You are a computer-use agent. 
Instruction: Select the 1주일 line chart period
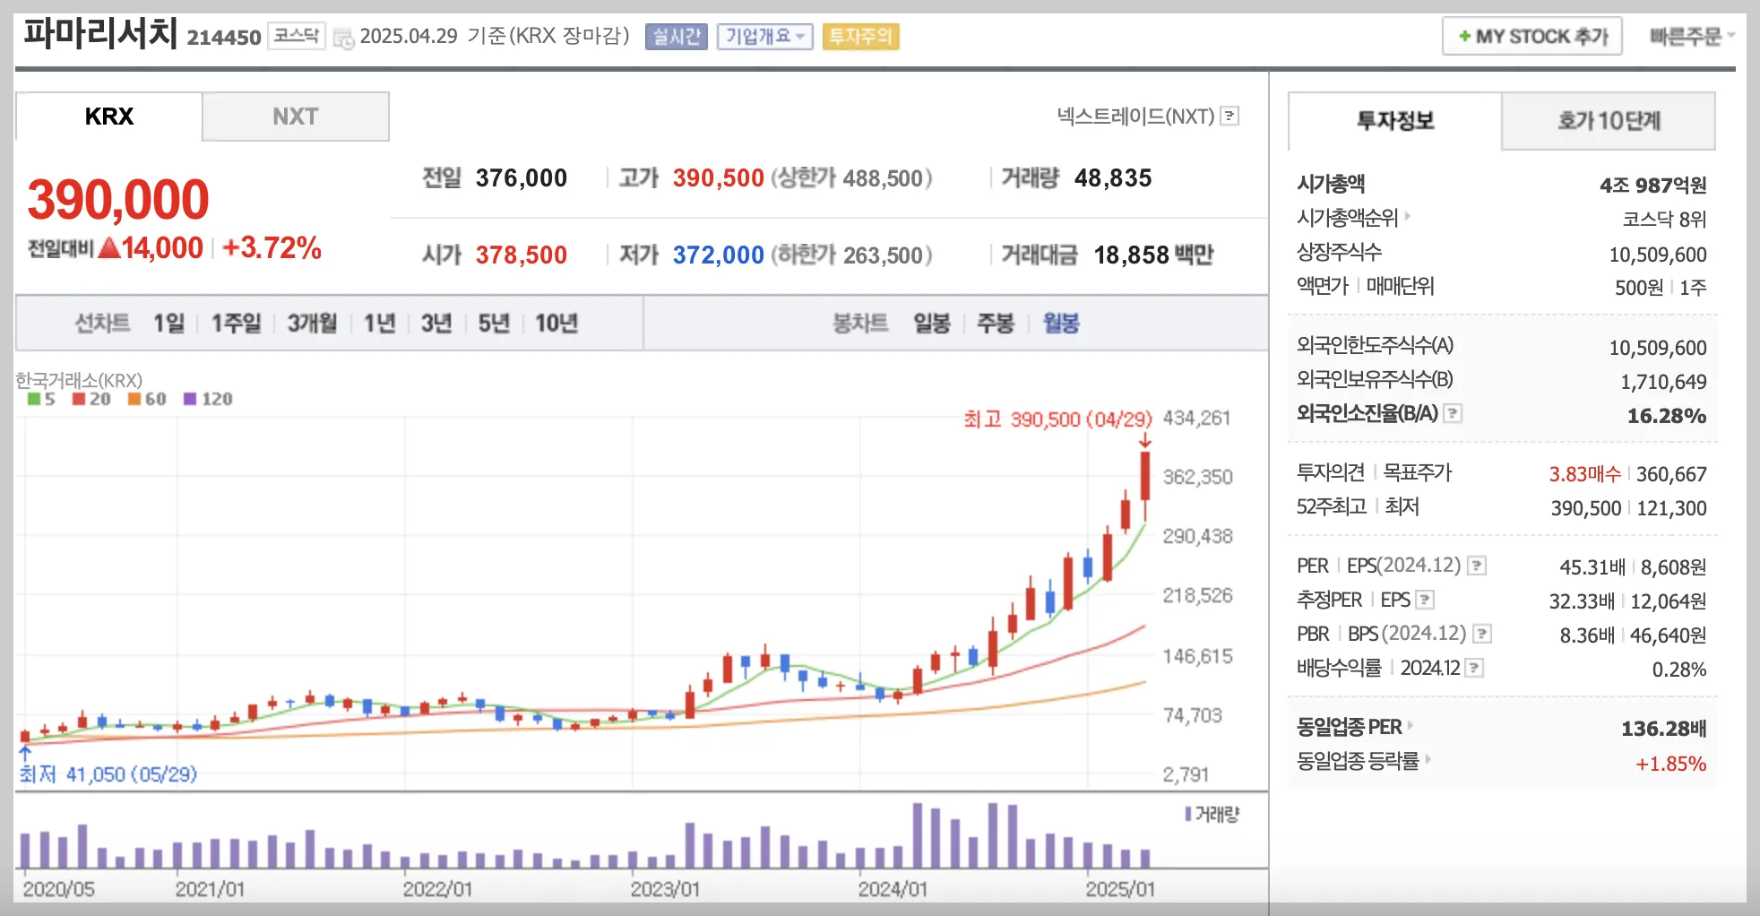[x=236, y=323]
